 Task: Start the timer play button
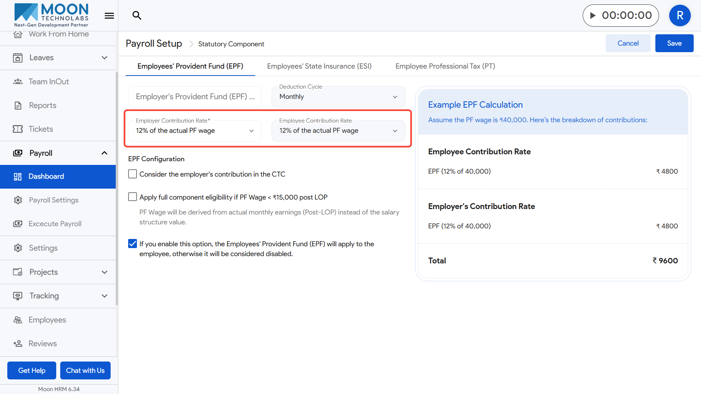click(x=593, y=15)
